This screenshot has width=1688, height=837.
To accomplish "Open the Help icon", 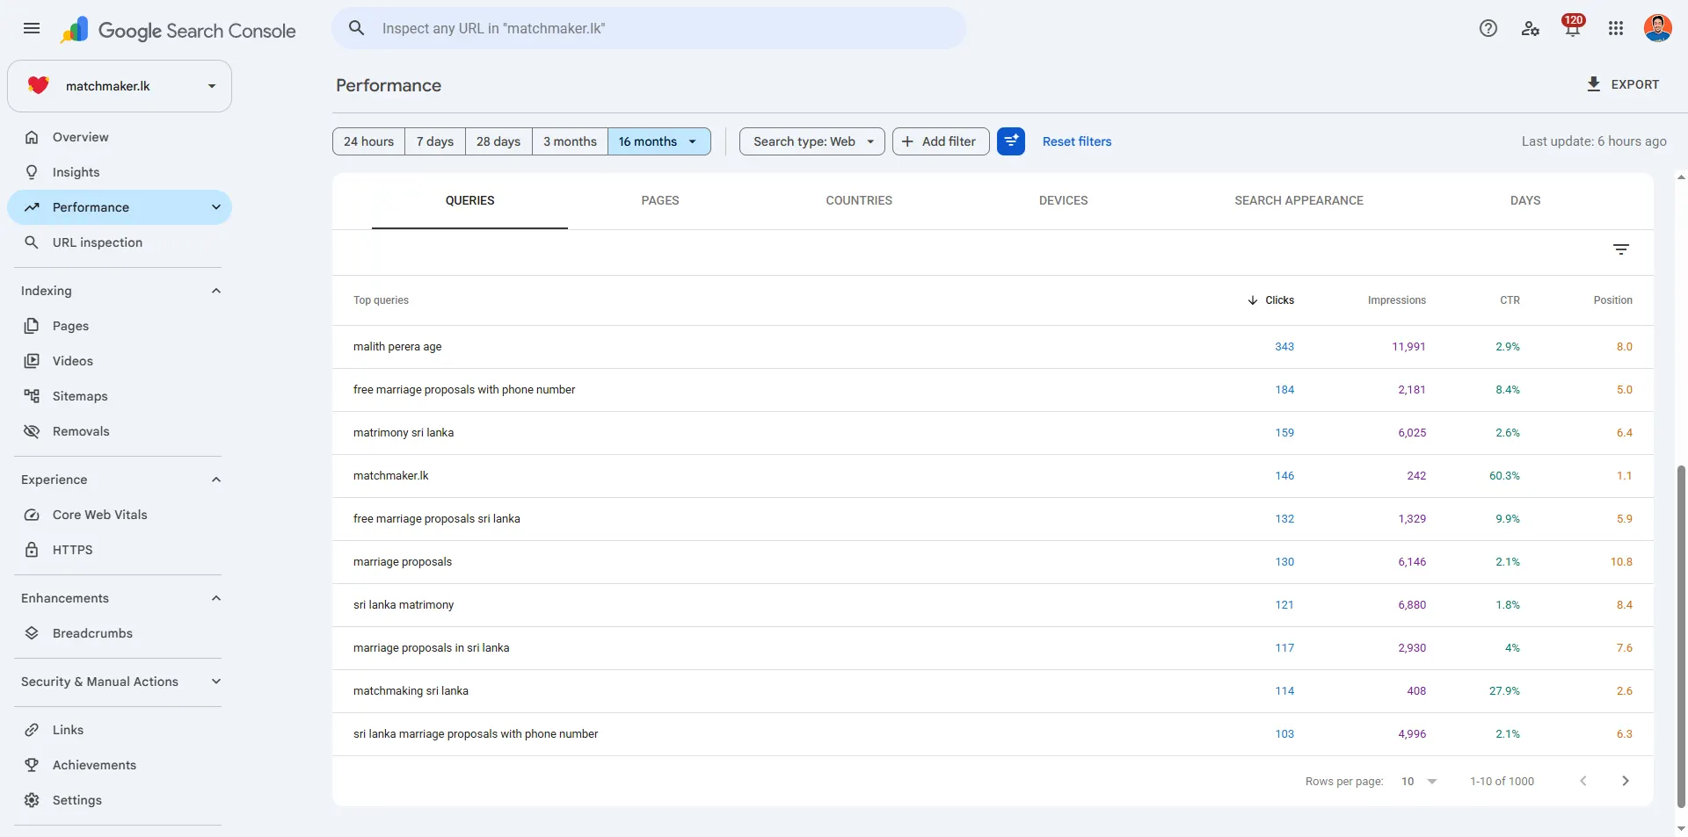I will [x=1488, y=28].
